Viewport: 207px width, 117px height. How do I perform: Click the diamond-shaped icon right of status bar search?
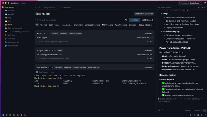(x=21, y=115)
